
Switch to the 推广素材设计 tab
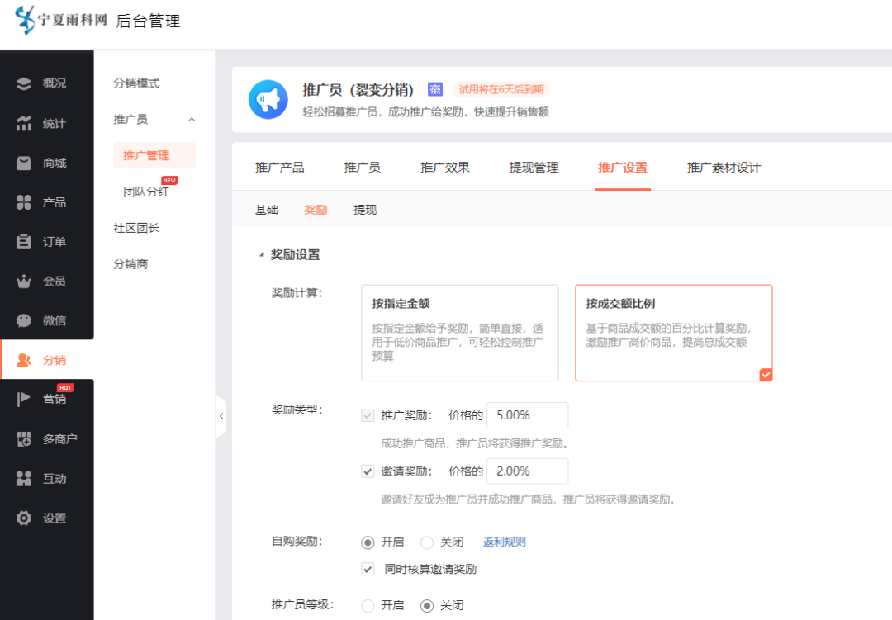point(724,168)
